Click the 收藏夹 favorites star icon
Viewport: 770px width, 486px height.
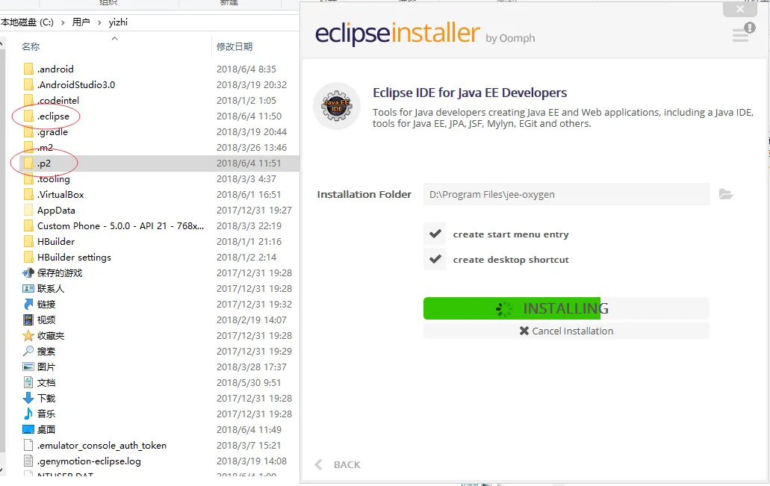[x=28, y=336]
